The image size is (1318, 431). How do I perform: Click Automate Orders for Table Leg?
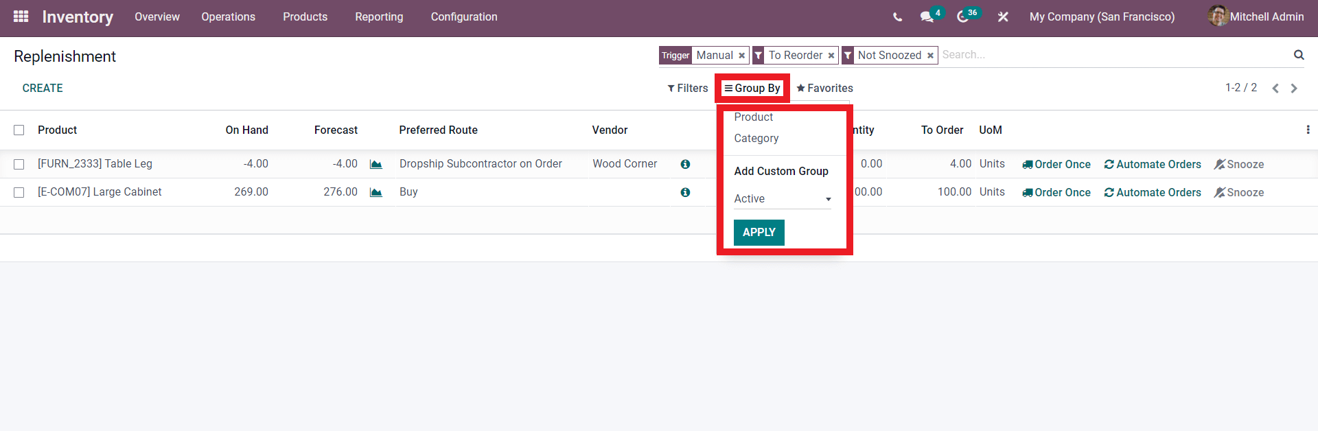pos(1153,164)
